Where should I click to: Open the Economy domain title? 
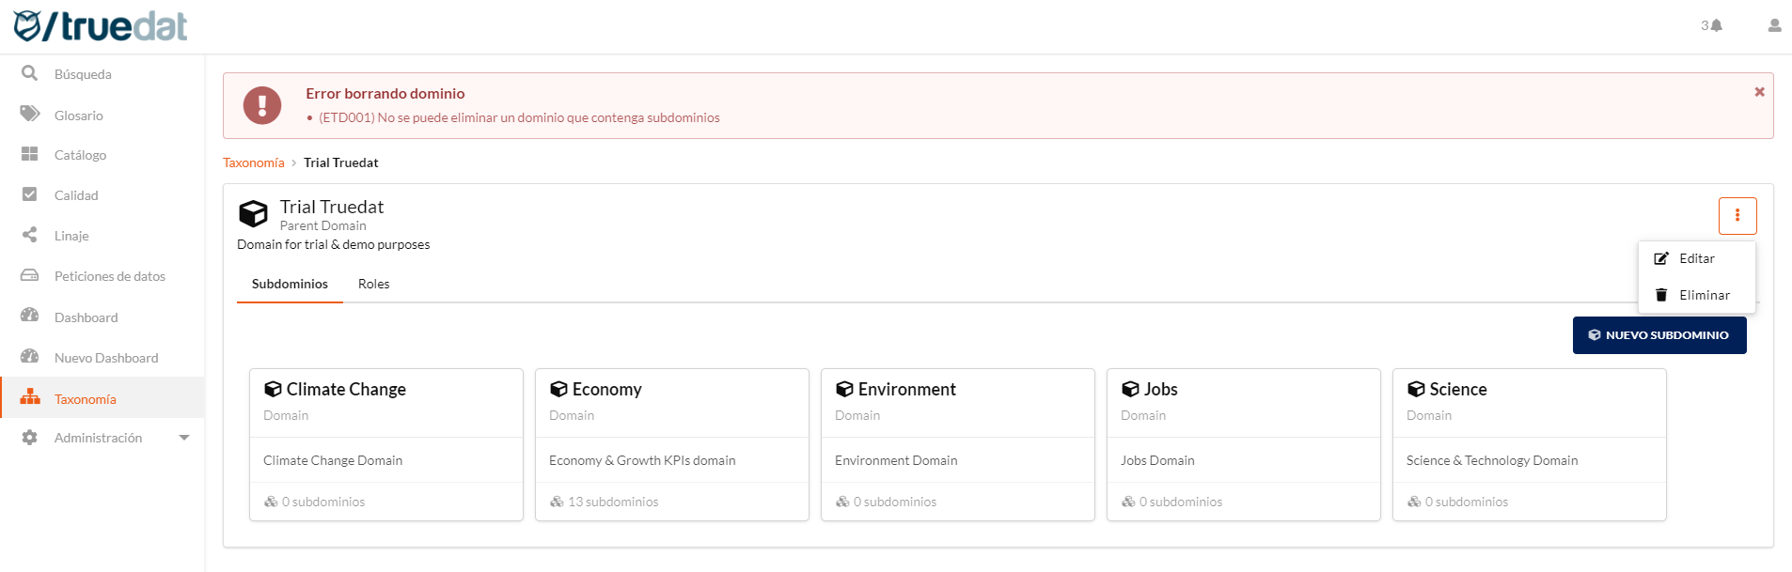(606, 389)
